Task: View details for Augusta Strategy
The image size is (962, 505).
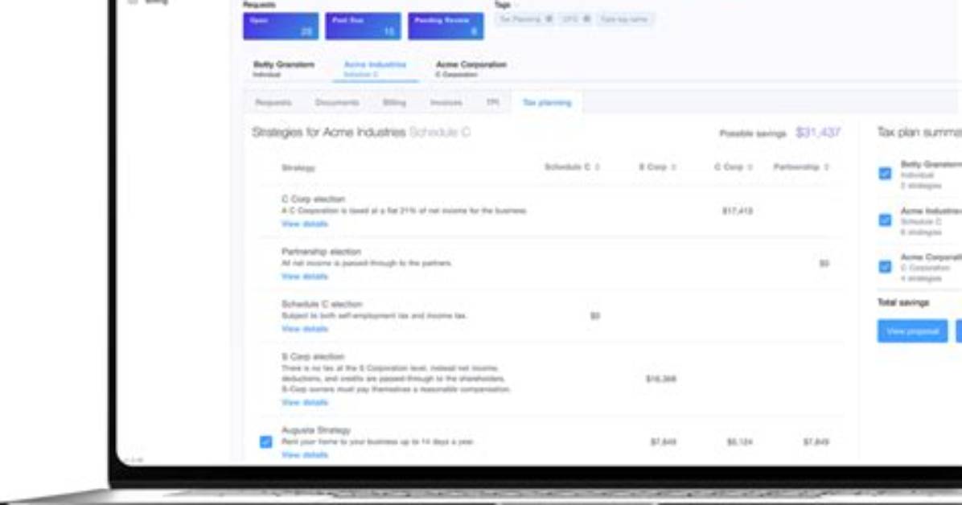Action: pos(304,455)
